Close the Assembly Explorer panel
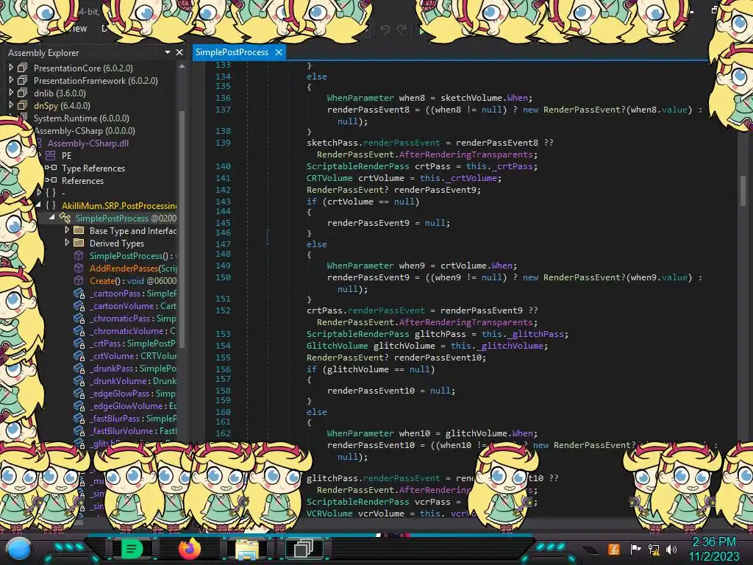This screenshot has width=753, height=565. point(179,52)
